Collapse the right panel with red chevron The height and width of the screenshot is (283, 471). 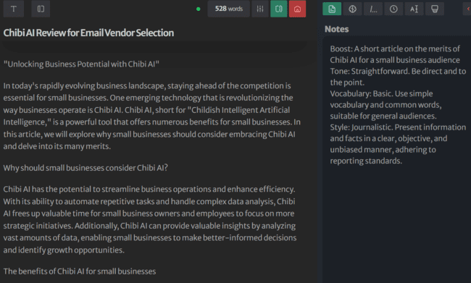tap(467, 9)
